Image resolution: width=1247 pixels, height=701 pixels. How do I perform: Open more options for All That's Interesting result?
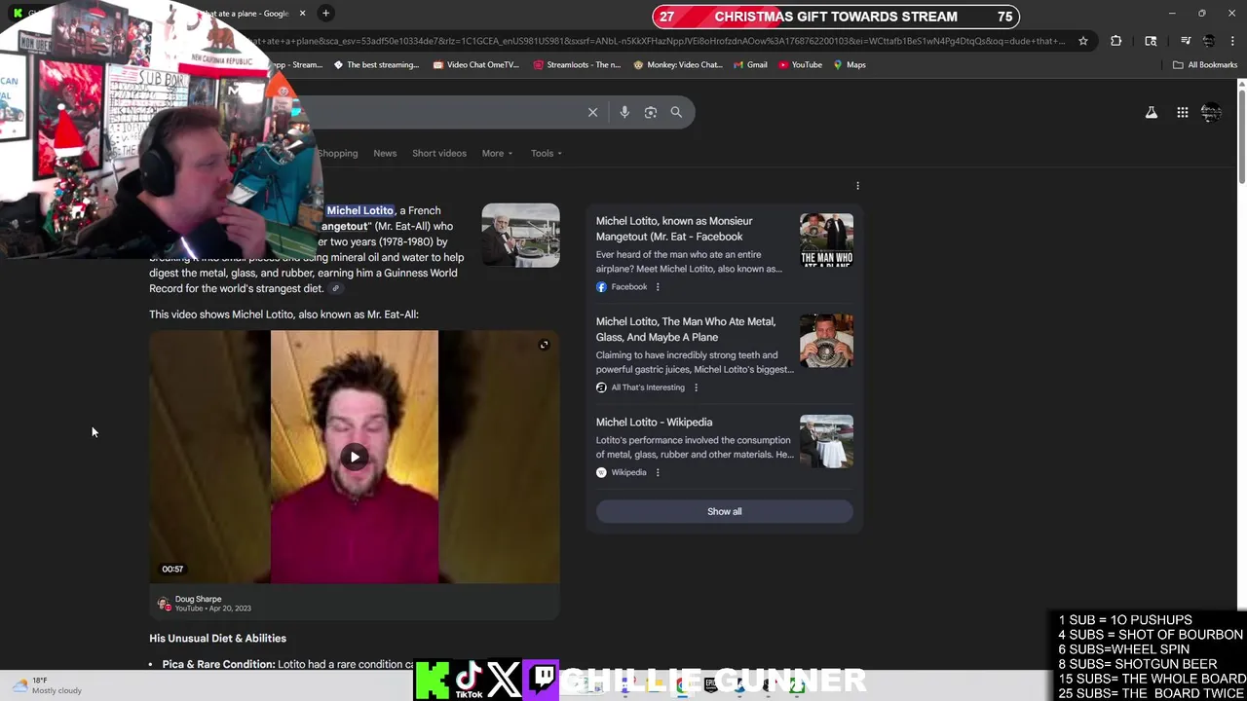tap(696, 387)
